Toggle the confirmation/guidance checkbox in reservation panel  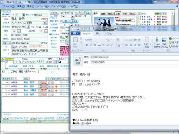pos(61,21)
